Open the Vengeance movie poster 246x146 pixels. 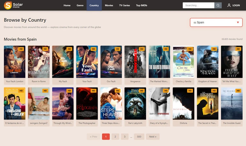coord(135,62)
